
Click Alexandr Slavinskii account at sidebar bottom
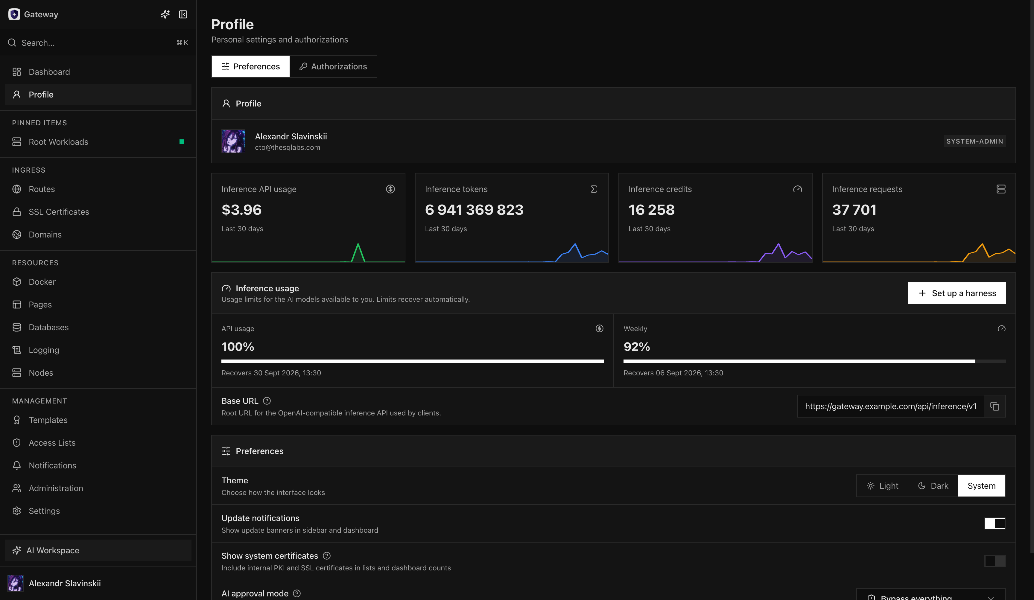point(98,583)
